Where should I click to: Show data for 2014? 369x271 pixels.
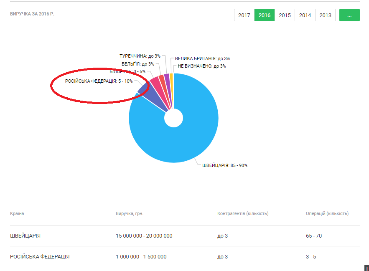click(305, 15)
